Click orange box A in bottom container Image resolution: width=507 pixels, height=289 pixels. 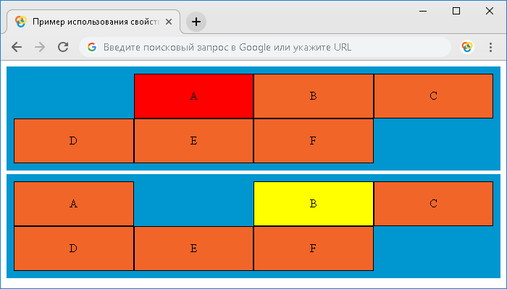coord(73,203)
